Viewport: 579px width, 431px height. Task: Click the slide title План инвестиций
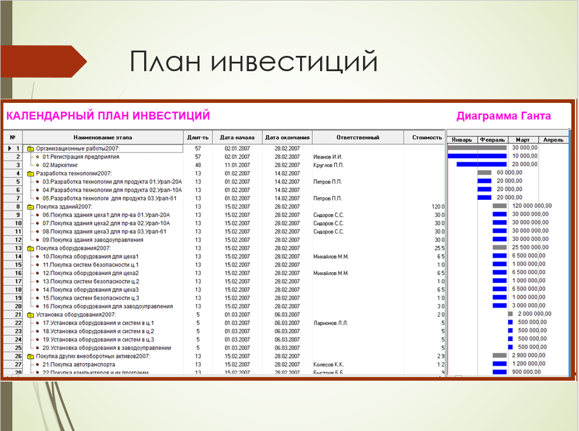(254, 61)
